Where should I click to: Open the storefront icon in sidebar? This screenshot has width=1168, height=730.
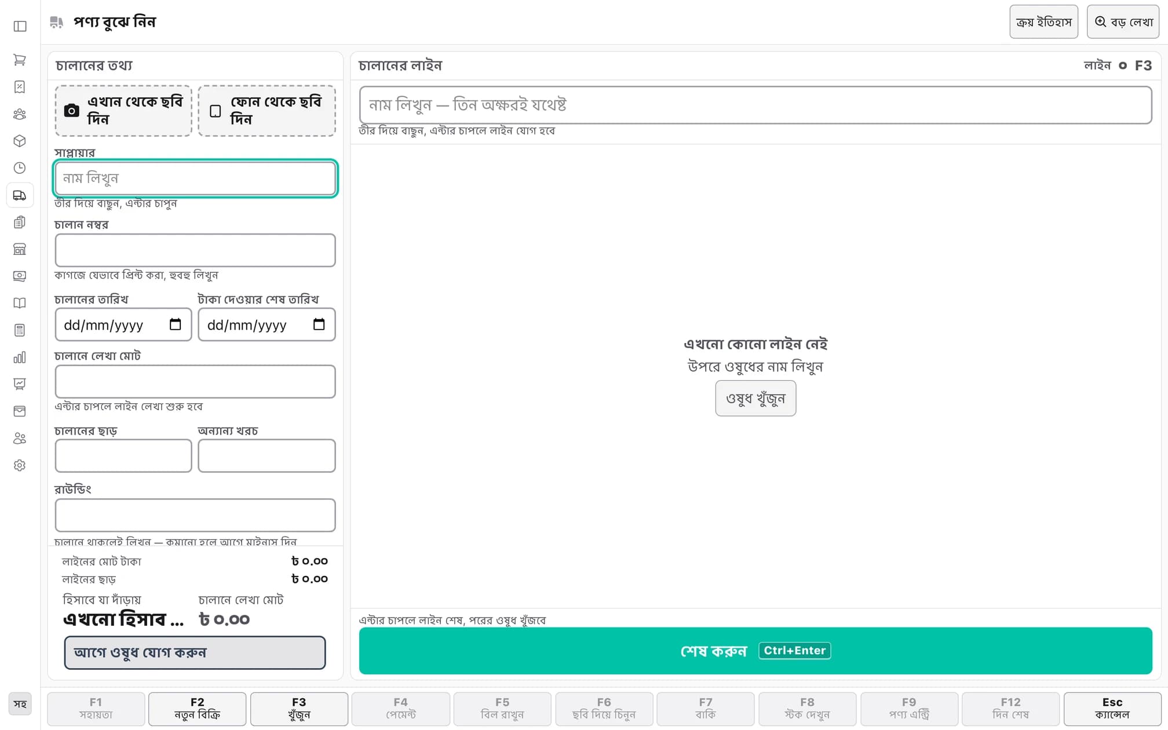[x=20, y=249]
